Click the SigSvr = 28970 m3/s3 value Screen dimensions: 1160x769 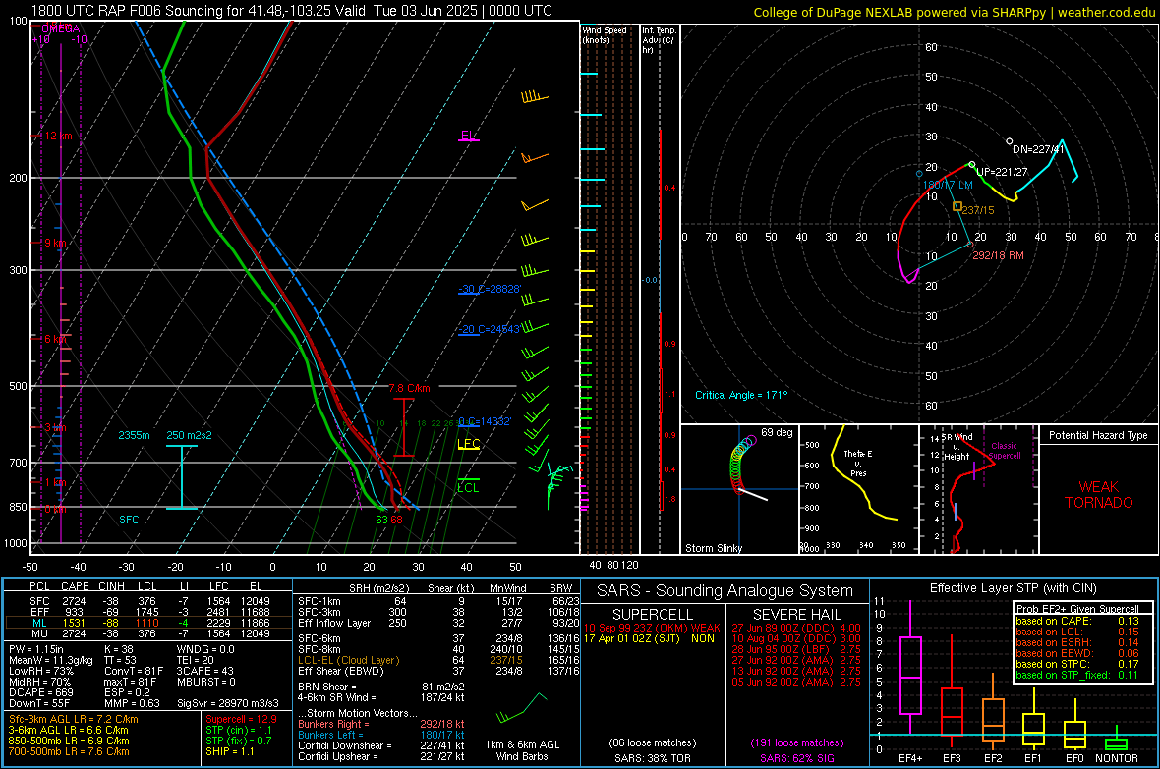tap(228, 703)
